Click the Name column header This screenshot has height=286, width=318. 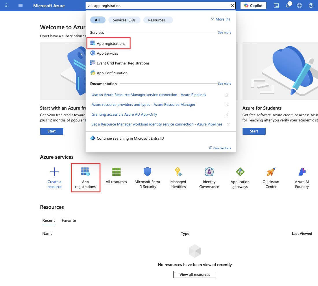tap(47, 233)
